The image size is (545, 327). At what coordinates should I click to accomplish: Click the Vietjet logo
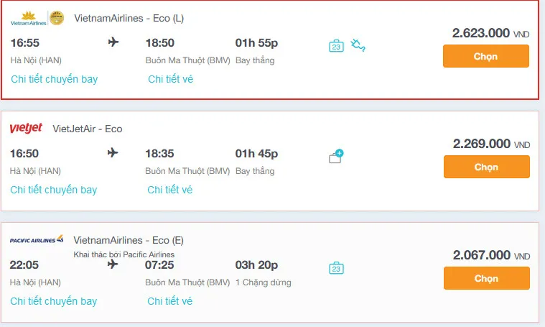[26, 128]
